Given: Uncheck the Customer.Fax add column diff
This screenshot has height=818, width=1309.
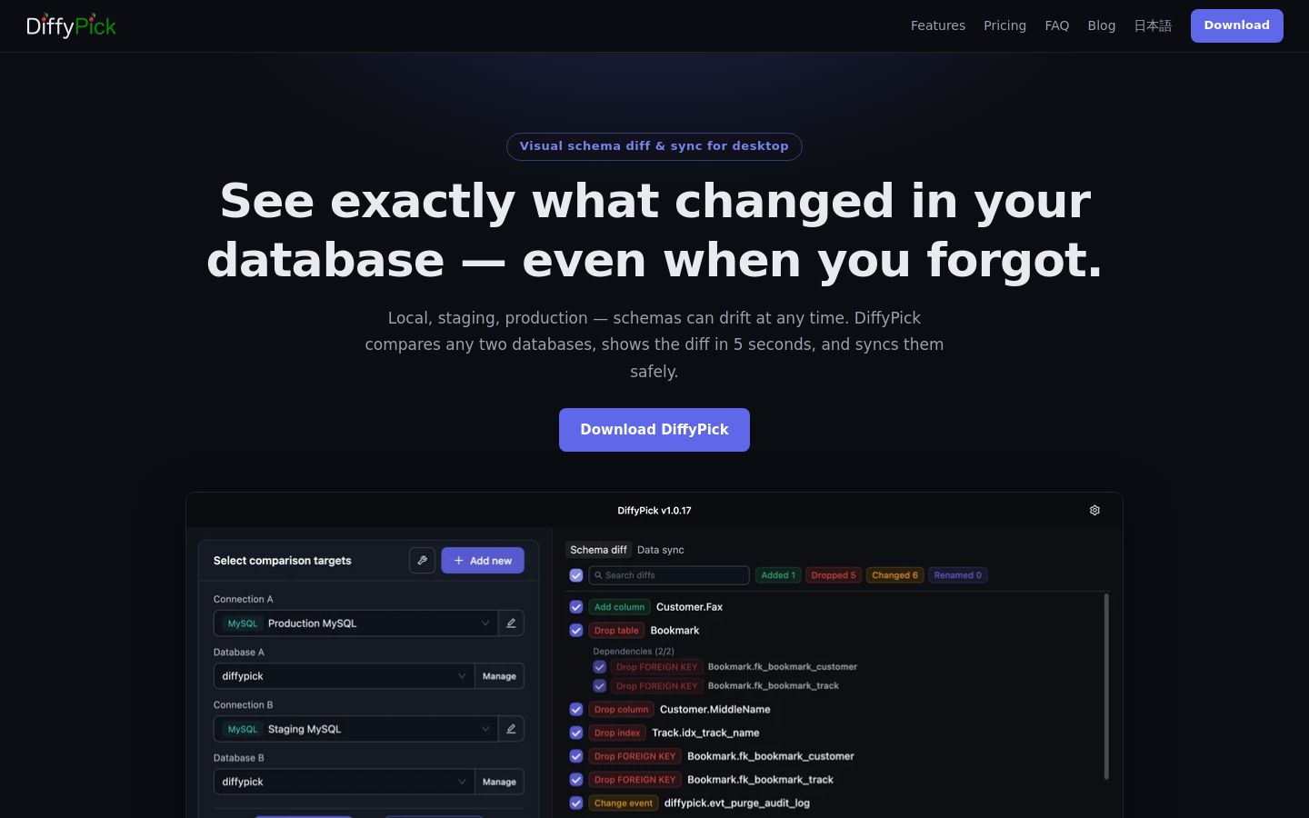Looking at the screenshot, I should (x=576, y=607).
